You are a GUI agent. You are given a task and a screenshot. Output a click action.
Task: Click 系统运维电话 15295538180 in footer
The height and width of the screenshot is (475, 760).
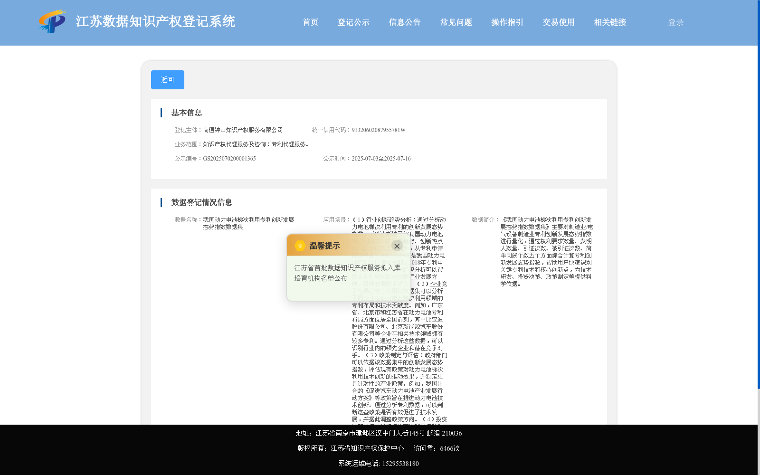(379, 464)
